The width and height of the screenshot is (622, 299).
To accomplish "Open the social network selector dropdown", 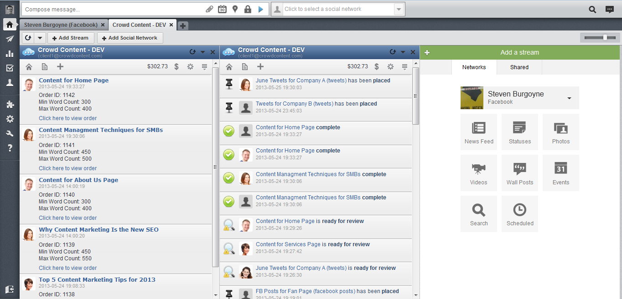I will pos(398,9).
